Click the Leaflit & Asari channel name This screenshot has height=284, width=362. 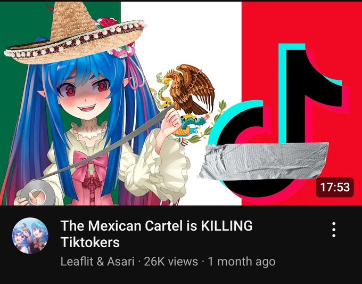coord(97,262)
